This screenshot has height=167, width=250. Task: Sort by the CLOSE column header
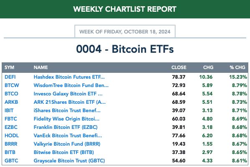tap(179, 67)
